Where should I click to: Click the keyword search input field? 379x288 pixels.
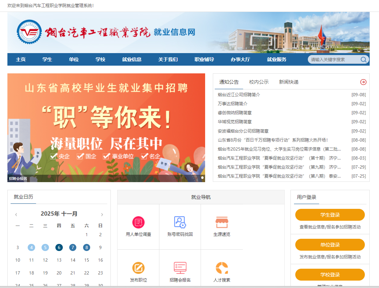333,60
